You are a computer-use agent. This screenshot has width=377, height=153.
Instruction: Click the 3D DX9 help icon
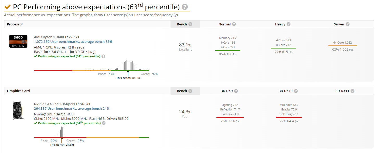pyautogui.click(x=236, y=91)
